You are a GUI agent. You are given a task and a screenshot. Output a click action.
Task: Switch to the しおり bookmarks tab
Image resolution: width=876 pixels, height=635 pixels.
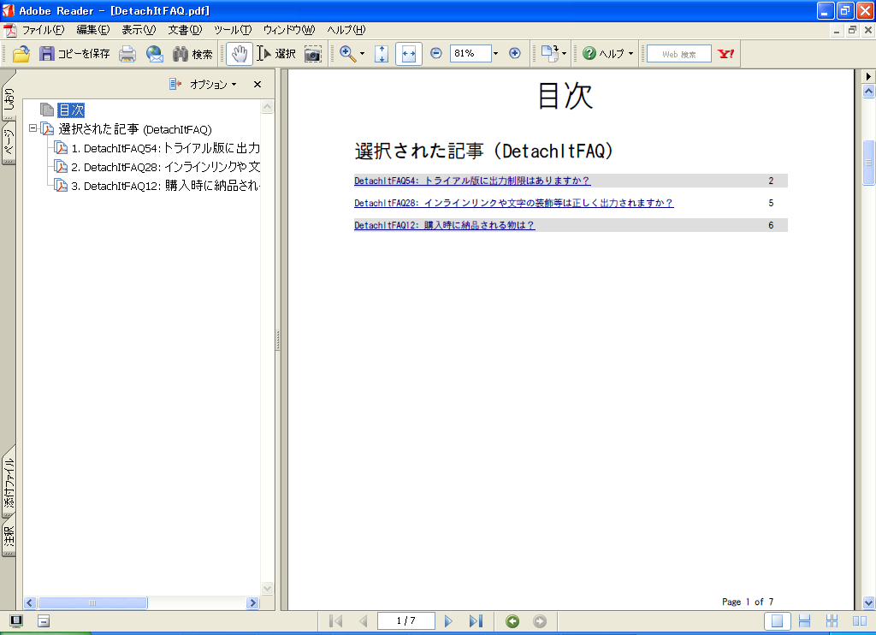(9, 99)
